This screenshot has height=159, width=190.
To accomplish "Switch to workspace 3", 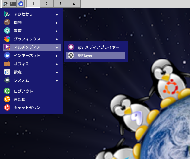I will [x=60, y=4].
